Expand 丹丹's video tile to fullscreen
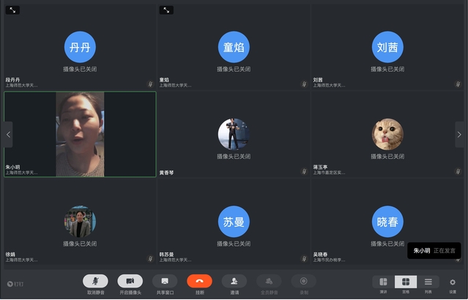The height and width of the screenshot is (300, 468). tap(12, 10)
